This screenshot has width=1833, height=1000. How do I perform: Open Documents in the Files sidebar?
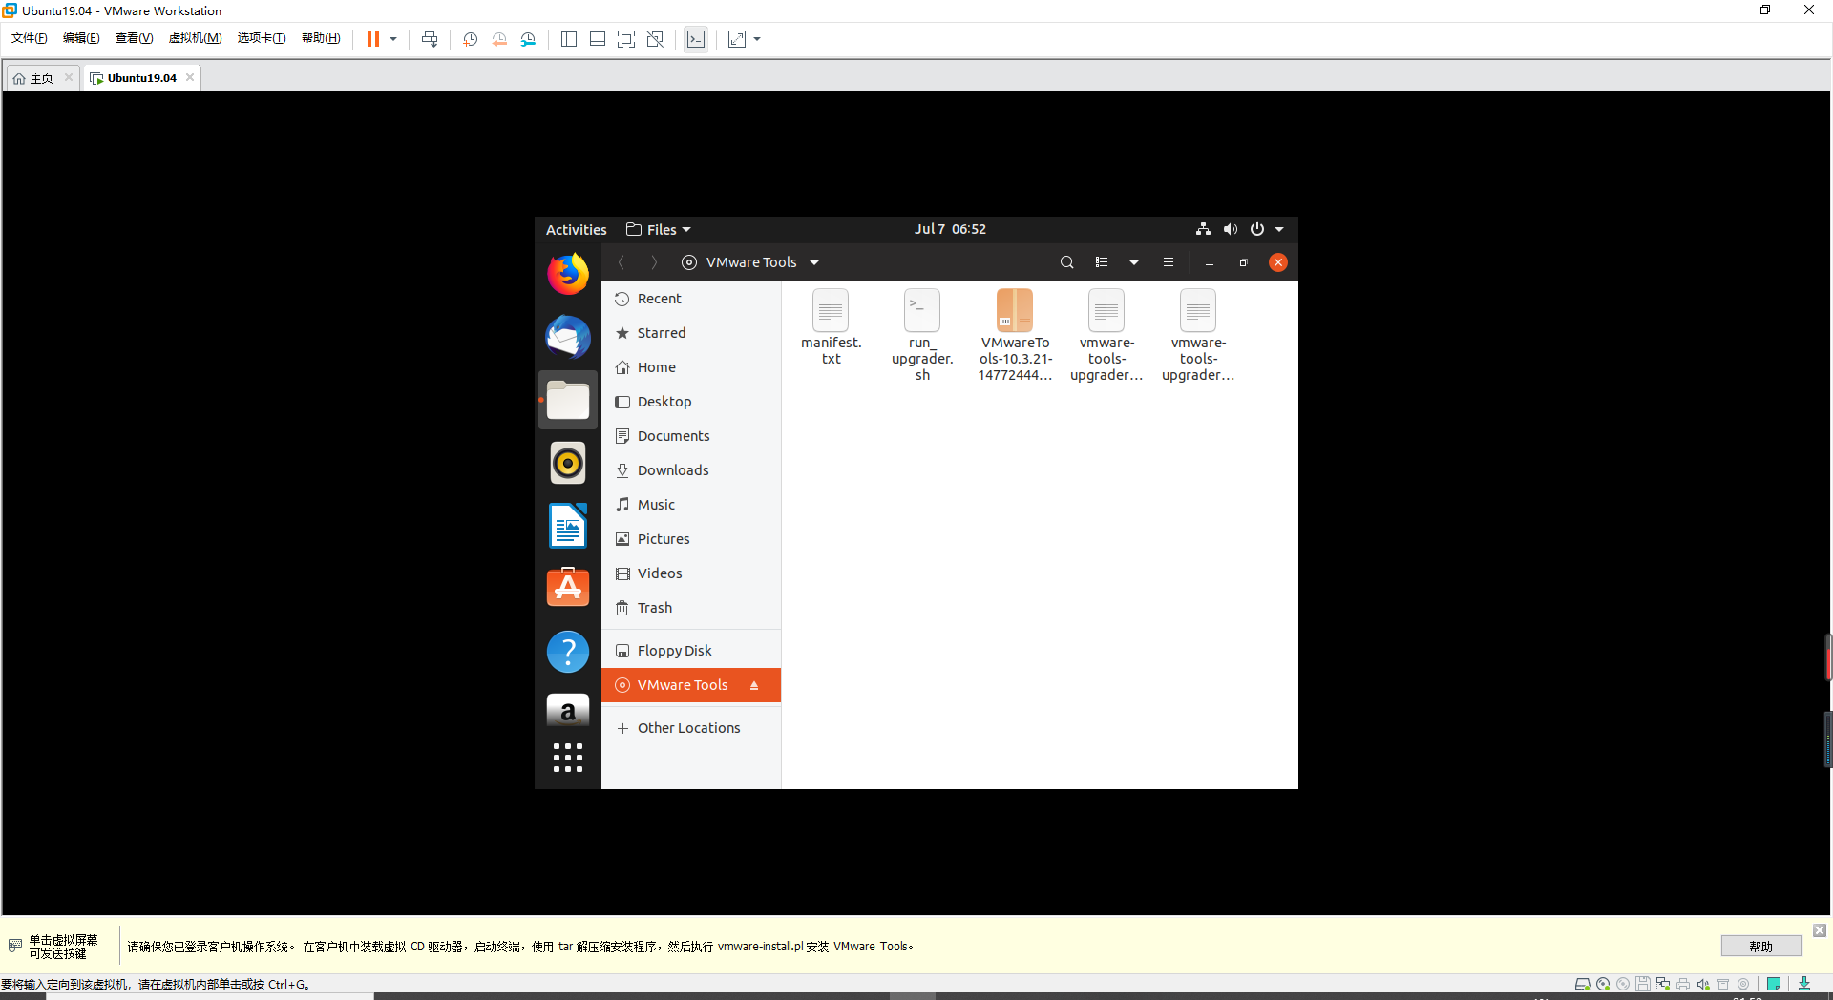pyautogui.click(x=691, y=436)
